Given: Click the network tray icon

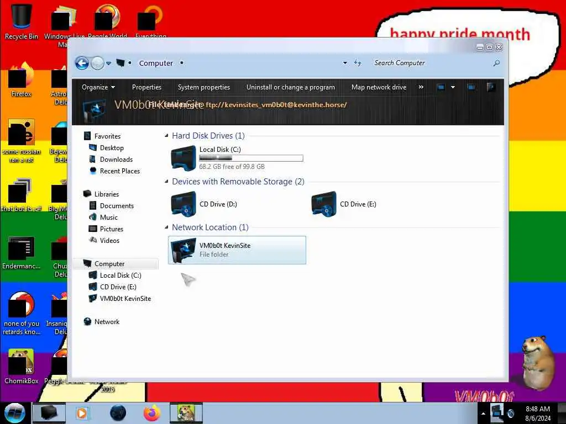Looking at the screenshot, I should pyautogui.click(x=497, y=413).
